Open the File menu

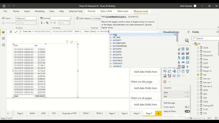[5, 11]
